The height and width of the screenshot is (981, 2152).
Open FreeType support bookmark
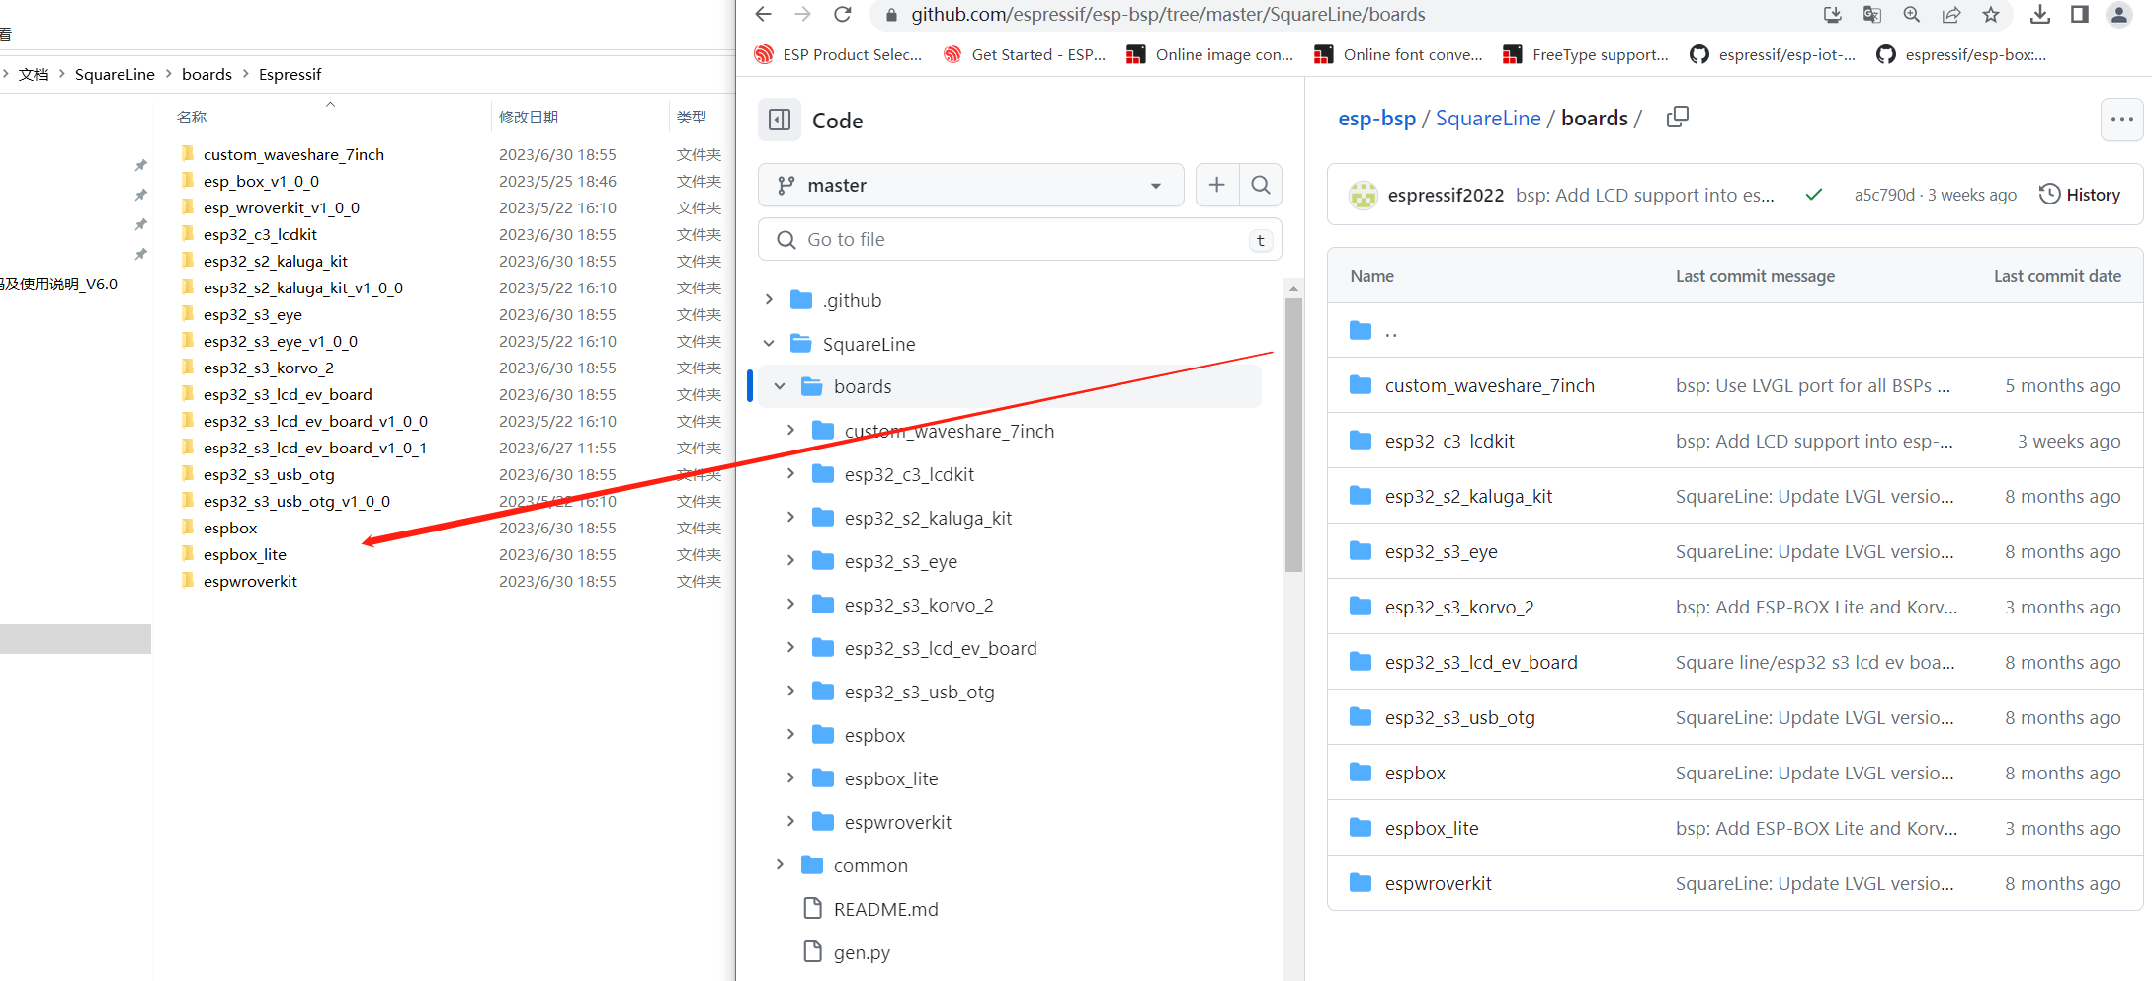click(x=1585, y=54)
